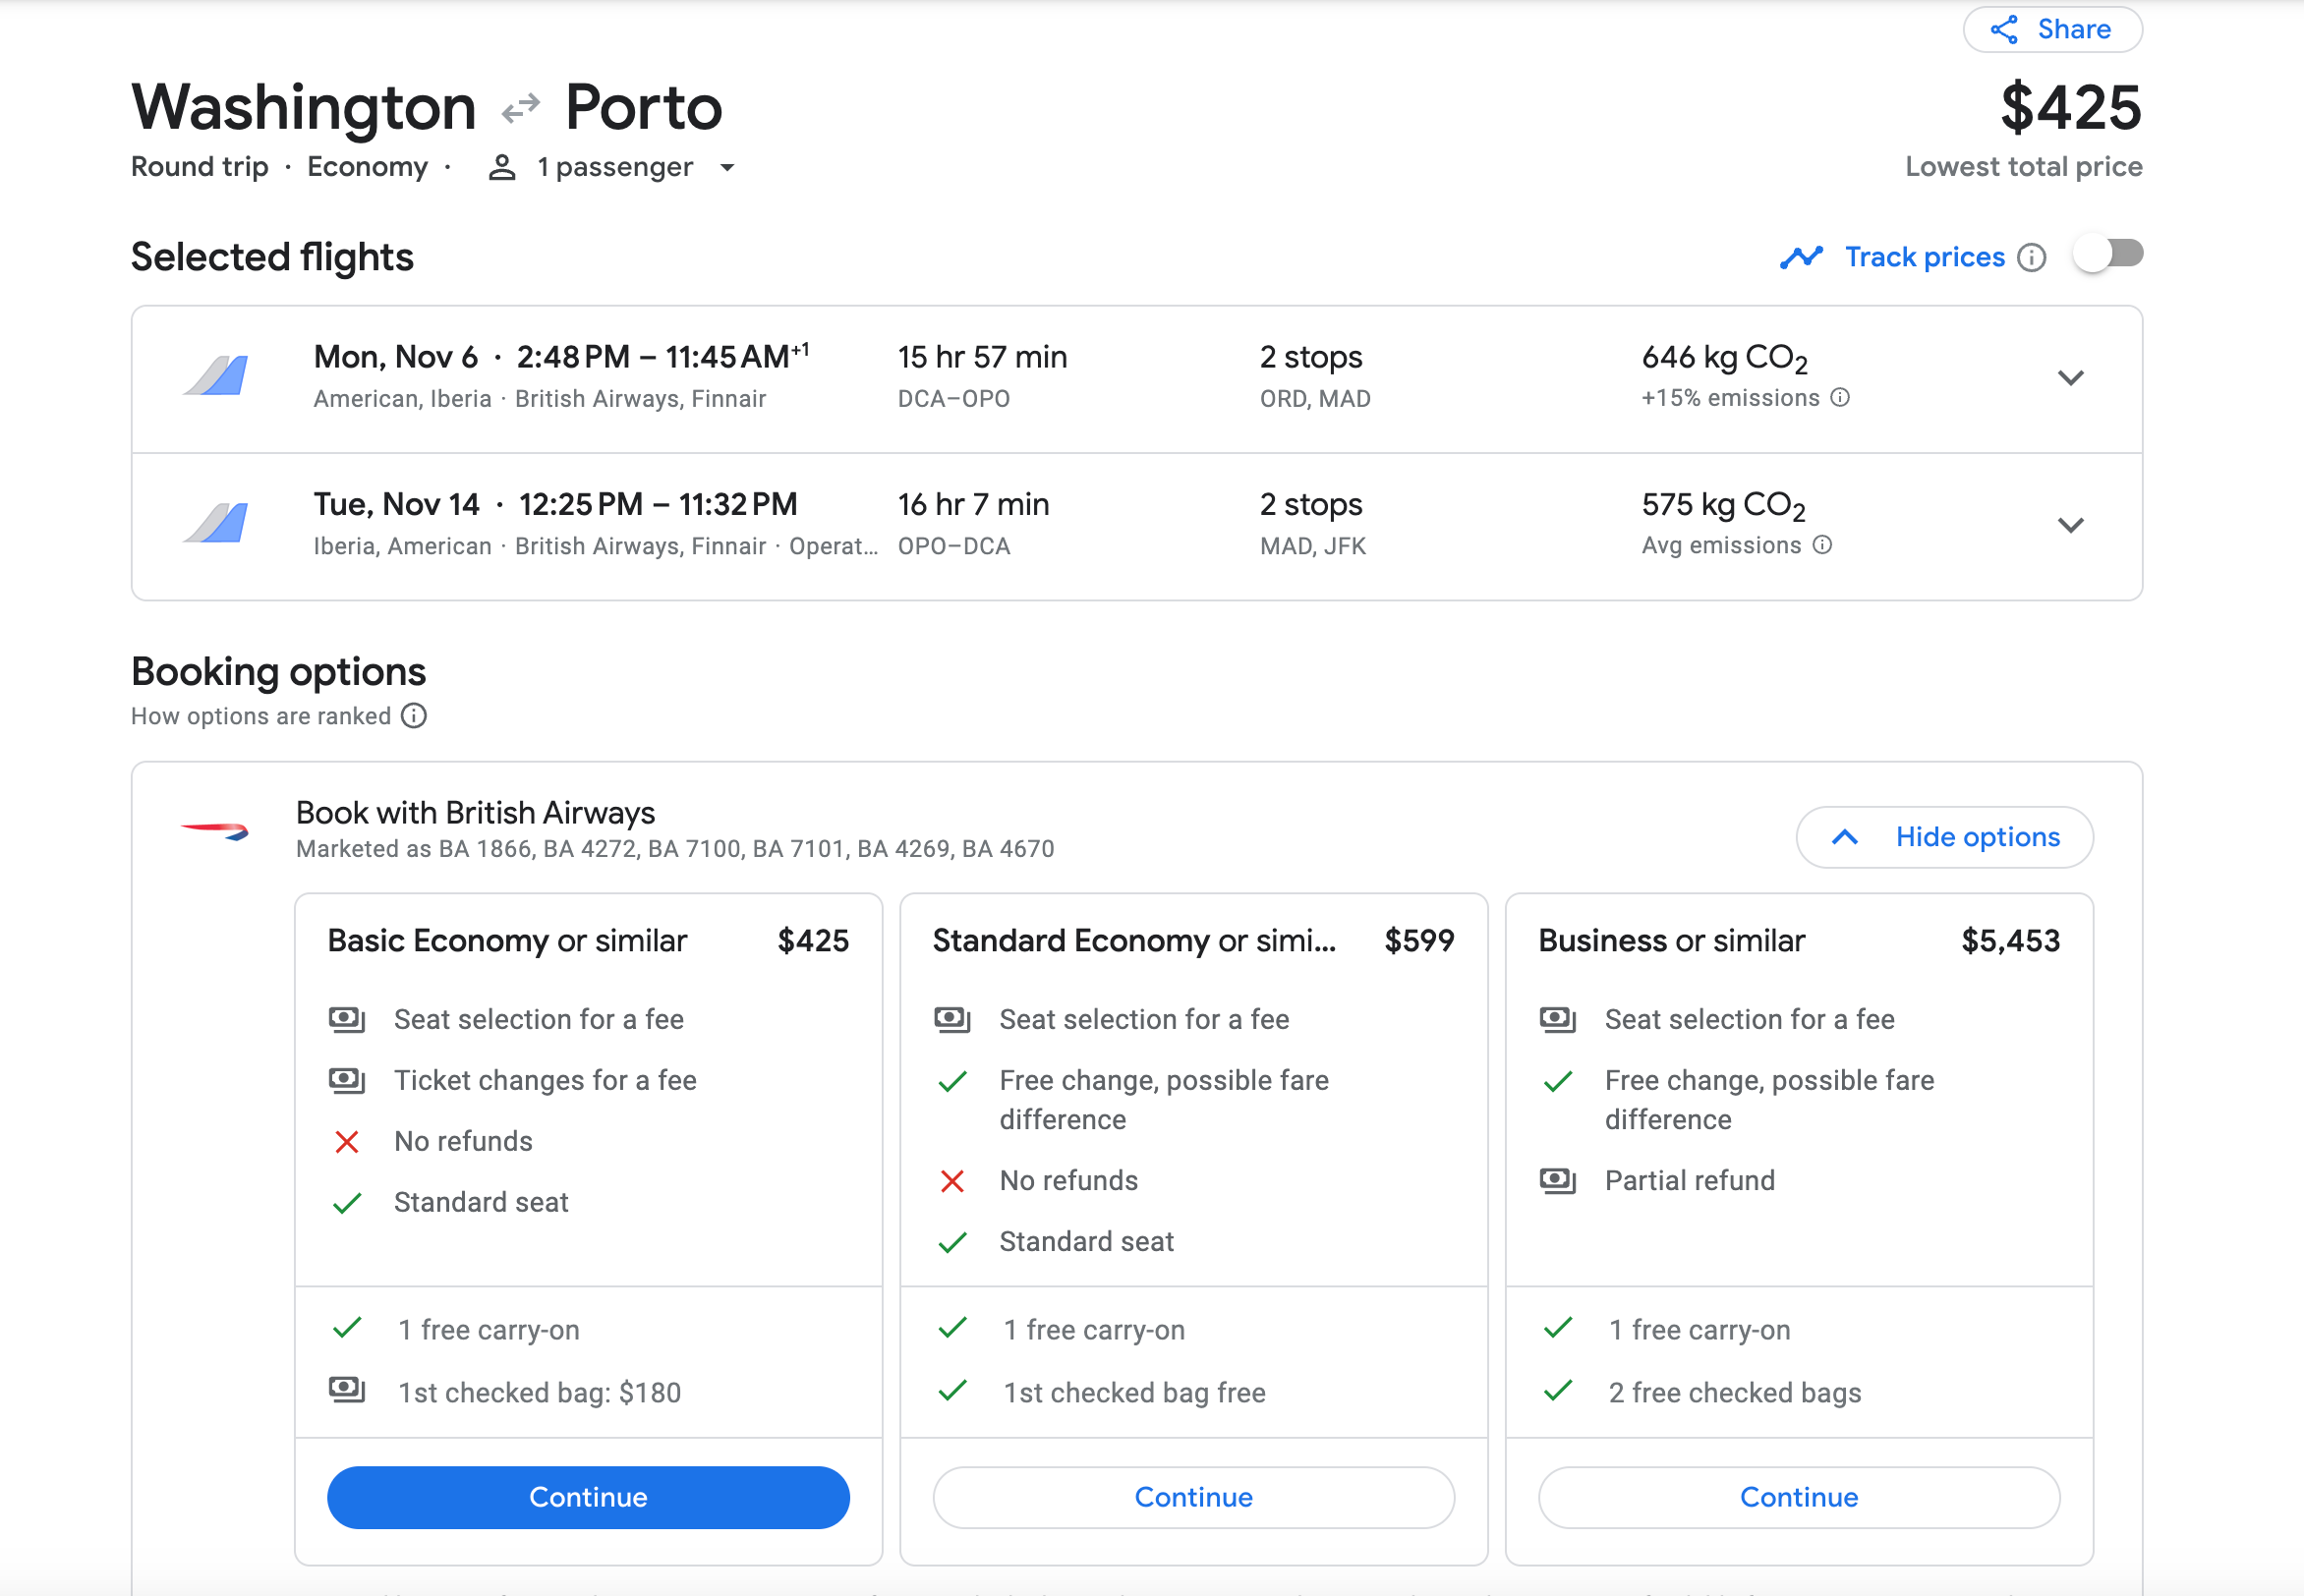Click the Standard Economy or similar title
The image size is (2304, 1596).
(x=1134, y=941)
